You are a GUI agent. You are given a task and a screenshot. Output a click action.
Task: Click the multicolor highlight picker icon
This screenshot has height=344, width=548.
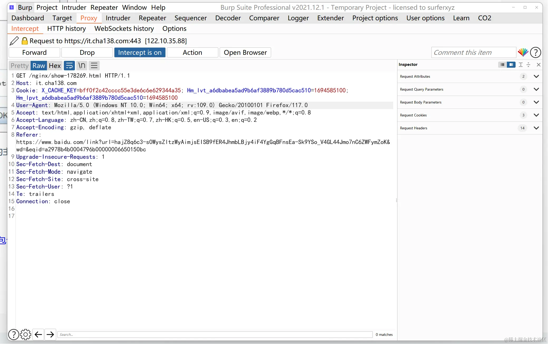tap(523, 52)
